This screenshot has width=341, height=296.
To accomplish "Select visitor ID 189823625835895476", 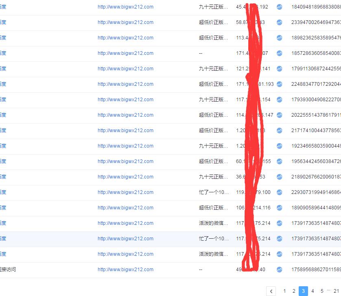I will [316, 38].
